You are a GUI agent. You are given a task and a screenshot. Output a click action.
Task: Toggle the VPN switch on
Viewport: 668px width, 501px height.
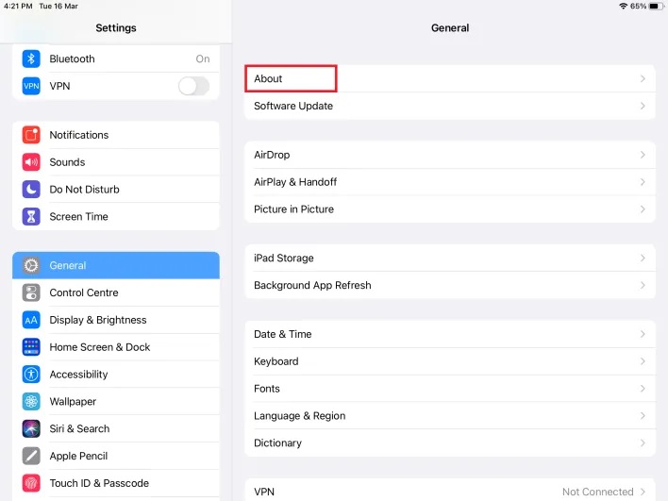193,86
